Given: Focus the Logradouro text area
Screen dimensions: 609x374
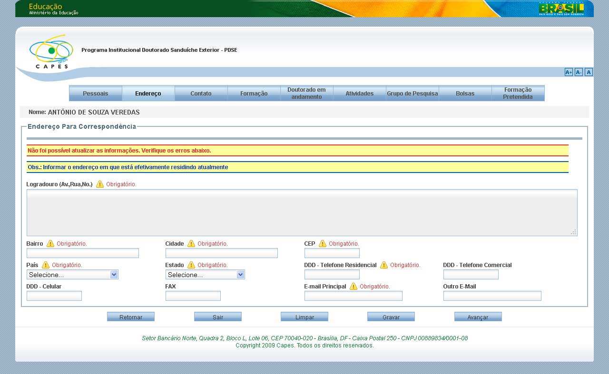Looking at the screenshot, I should (302, 212).
